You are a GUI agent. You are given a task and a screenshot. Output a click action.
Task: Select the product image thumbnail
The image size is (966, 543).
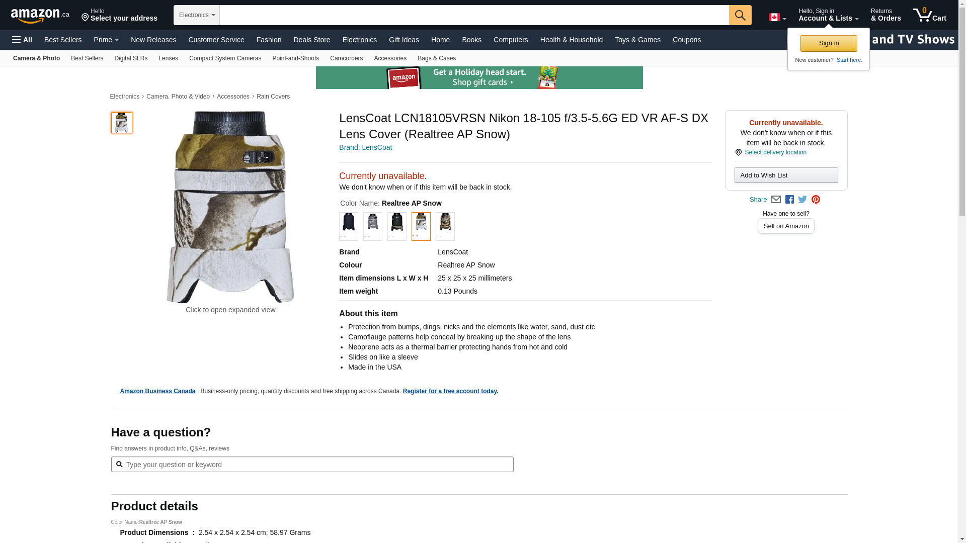122,123
